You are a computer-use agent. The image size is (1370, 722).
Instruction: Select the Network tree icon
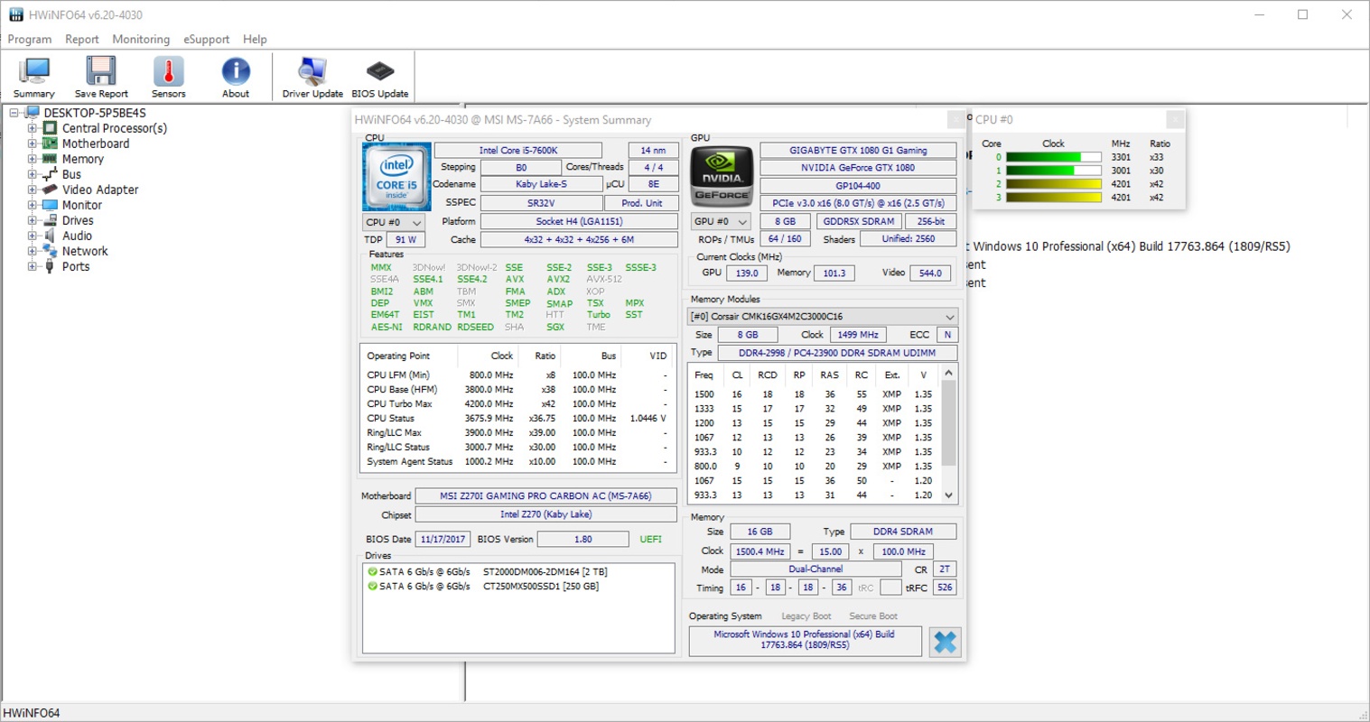(51, 251)
